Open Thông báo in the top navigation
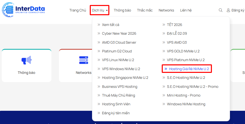245x124 pixels. 122,10
